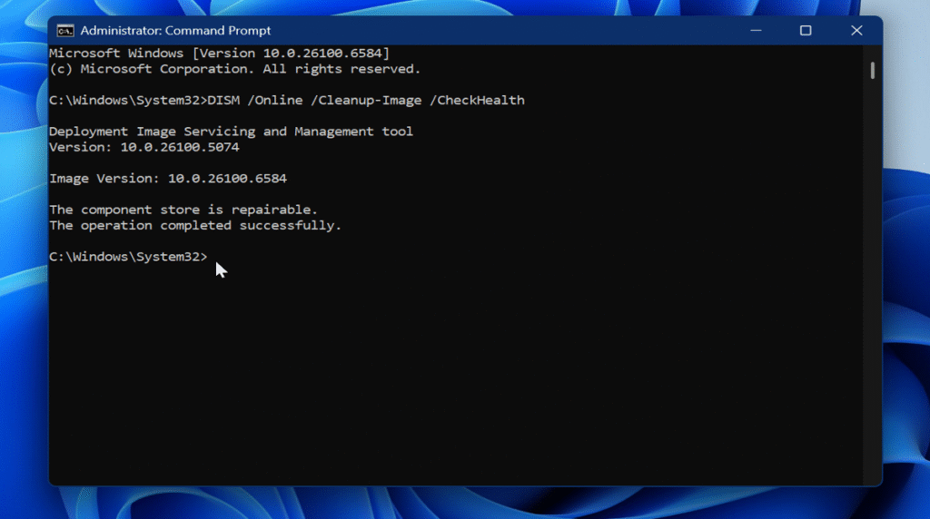Click the DISM /Online /Cleanup-Image /CheckHealth command
The height and width of the screenshot is (519, 930).
[x=366, y=100]
